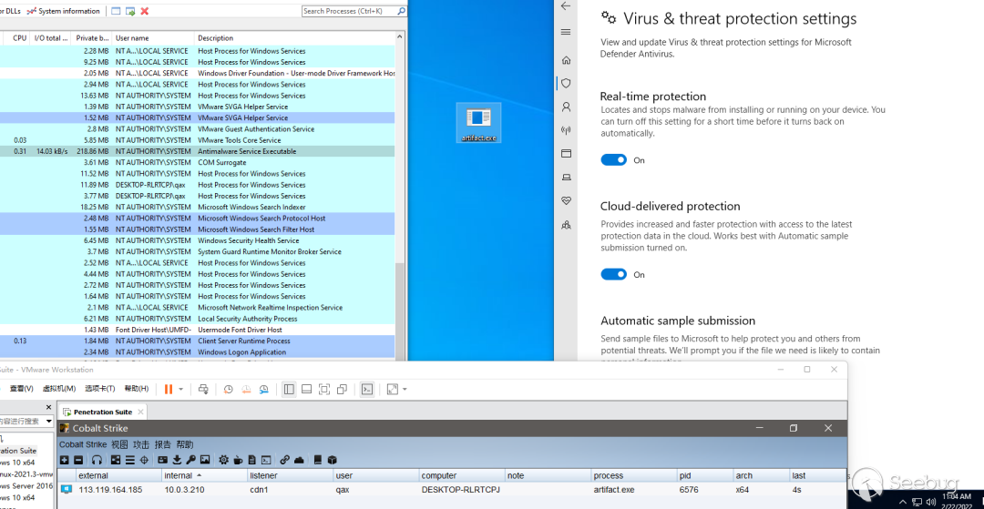Viewport: 984px width, 509px height.
Task: Click the VMware full screen icon
Action: point(324,390)
